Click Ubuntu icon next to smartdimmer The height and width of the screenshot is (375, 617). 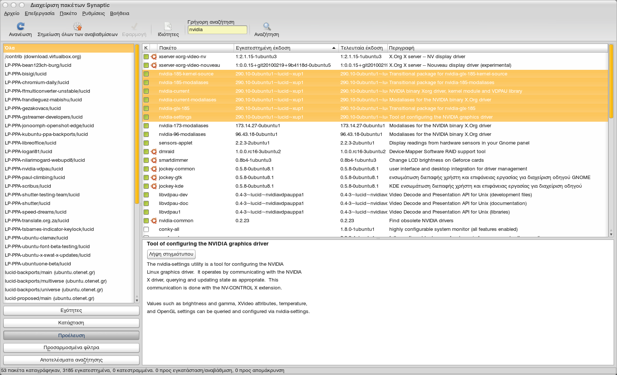154,160
